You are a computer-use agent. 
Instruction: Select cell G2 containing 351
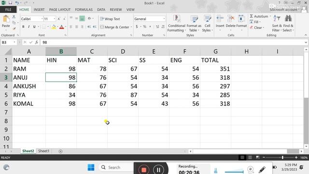coord(216,69)
